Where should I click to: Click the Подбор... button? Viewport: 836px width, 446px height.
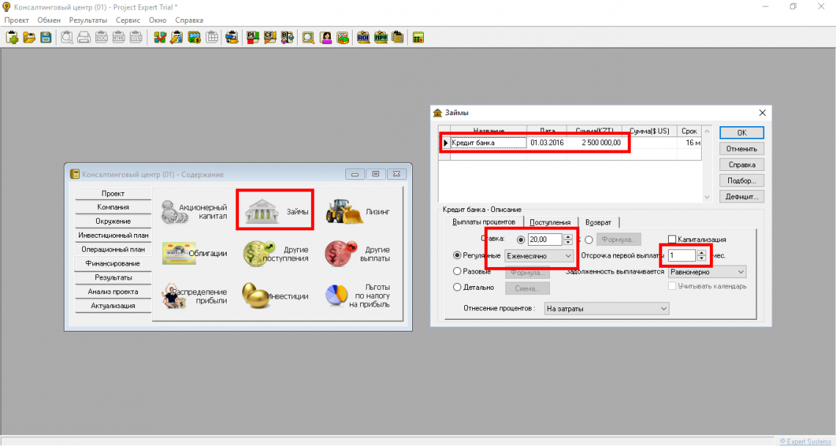741,180
